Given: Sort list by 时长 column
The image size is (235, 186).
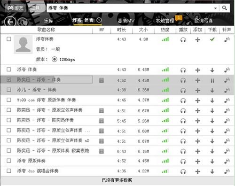Looking at the screenshot, I should (x=122, y=30).
